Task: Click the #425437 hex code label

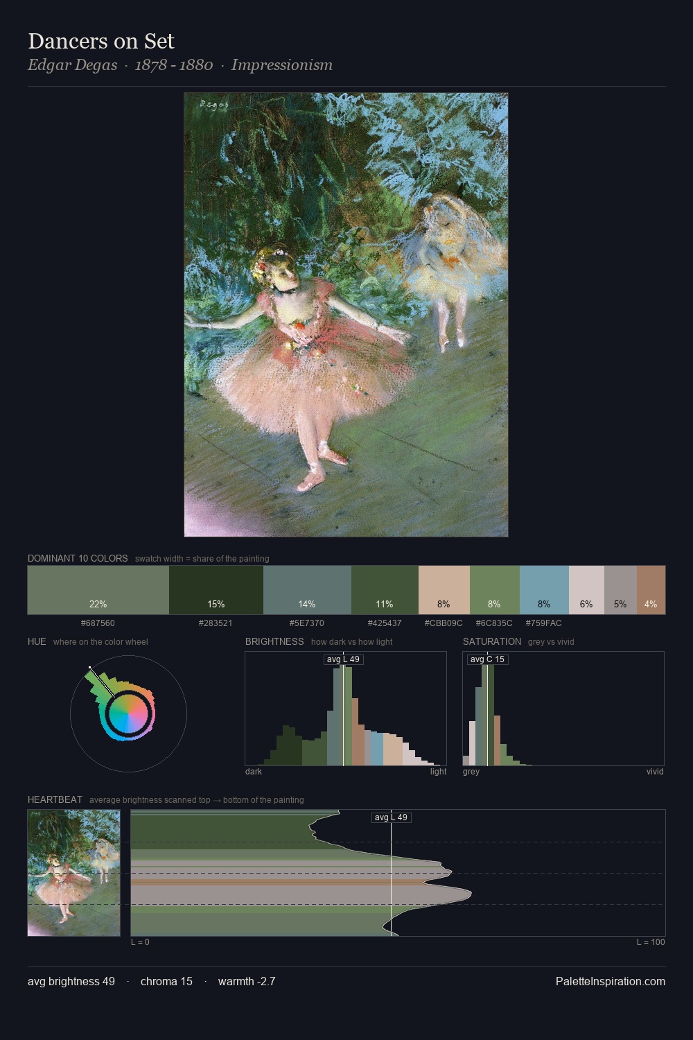Action: [385, 623]
